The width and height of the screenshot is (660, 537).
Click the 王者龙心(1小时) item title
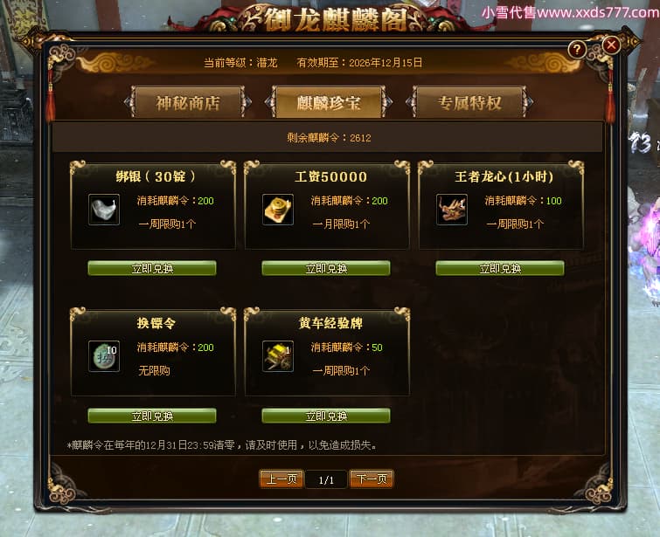pyautogui.click(x=504, y=176)
